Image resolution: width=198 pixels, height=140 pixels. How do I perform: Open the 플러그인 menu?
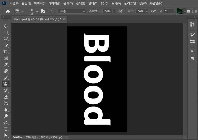pos(130,3)
